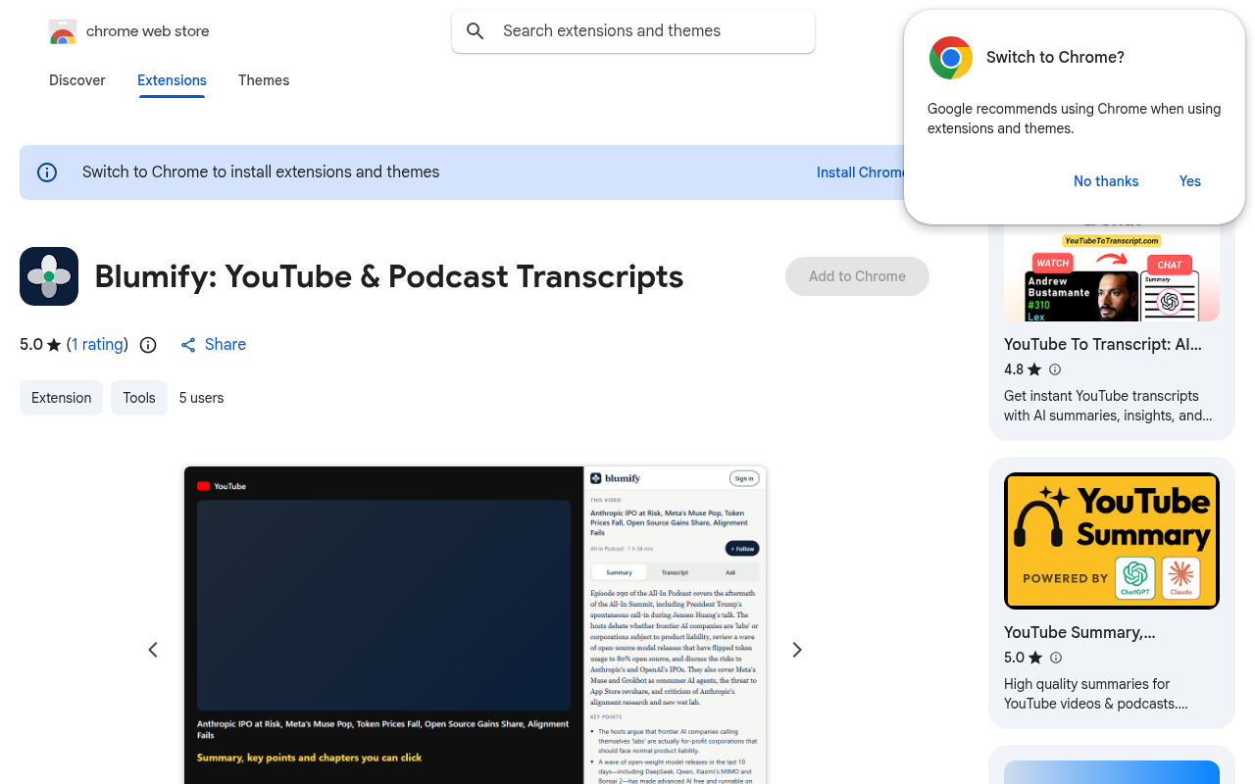
Task: Click the rating info icon next to 1 rating
Action: 148,345
